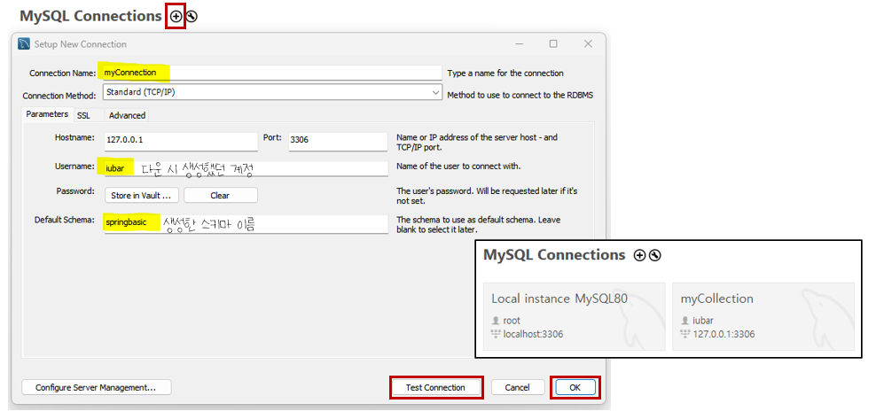
Task: Click Configure Server Management button
Action: 96,387
